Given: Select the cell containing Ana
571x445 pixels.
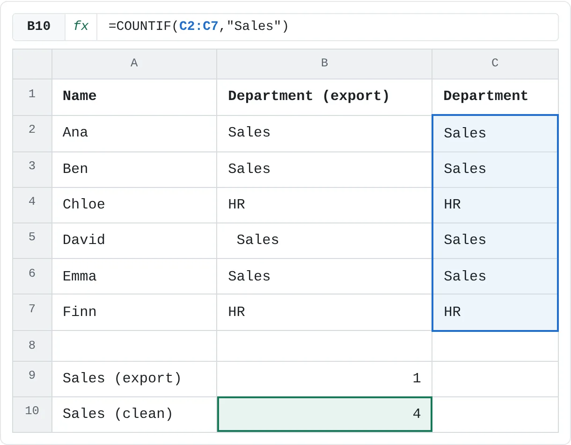Looking at the screenshot, I should coord(134,133).
